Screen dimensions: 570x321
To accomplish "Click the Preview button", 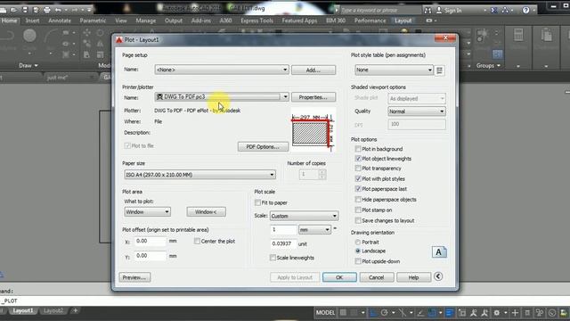I will tap(134, 277).
